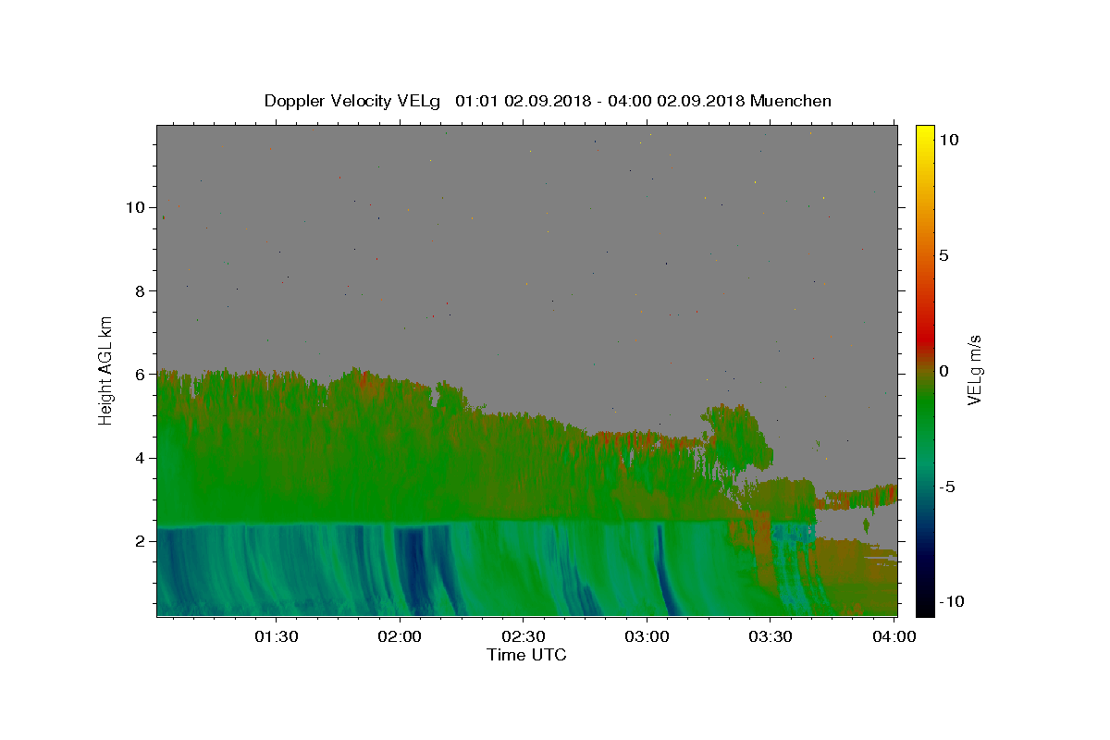This screenshot has height=740, width=1110.
Task: Click the "Time UTC" x-axis label
Action: pyautogui.click(x=526, y=655)
